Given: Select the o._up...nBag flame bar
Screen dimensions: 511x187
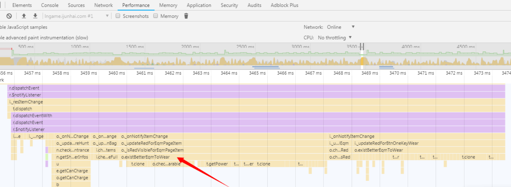Looking at the screenshot, I should coord(104,143).
